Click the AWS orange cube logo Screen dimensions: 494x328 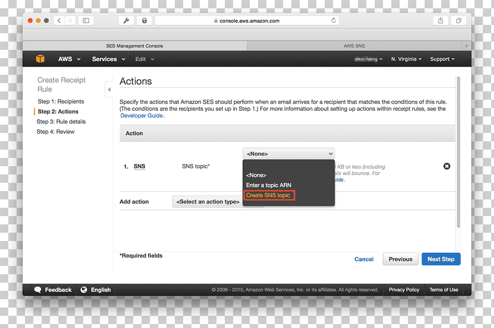pos(41,59)
